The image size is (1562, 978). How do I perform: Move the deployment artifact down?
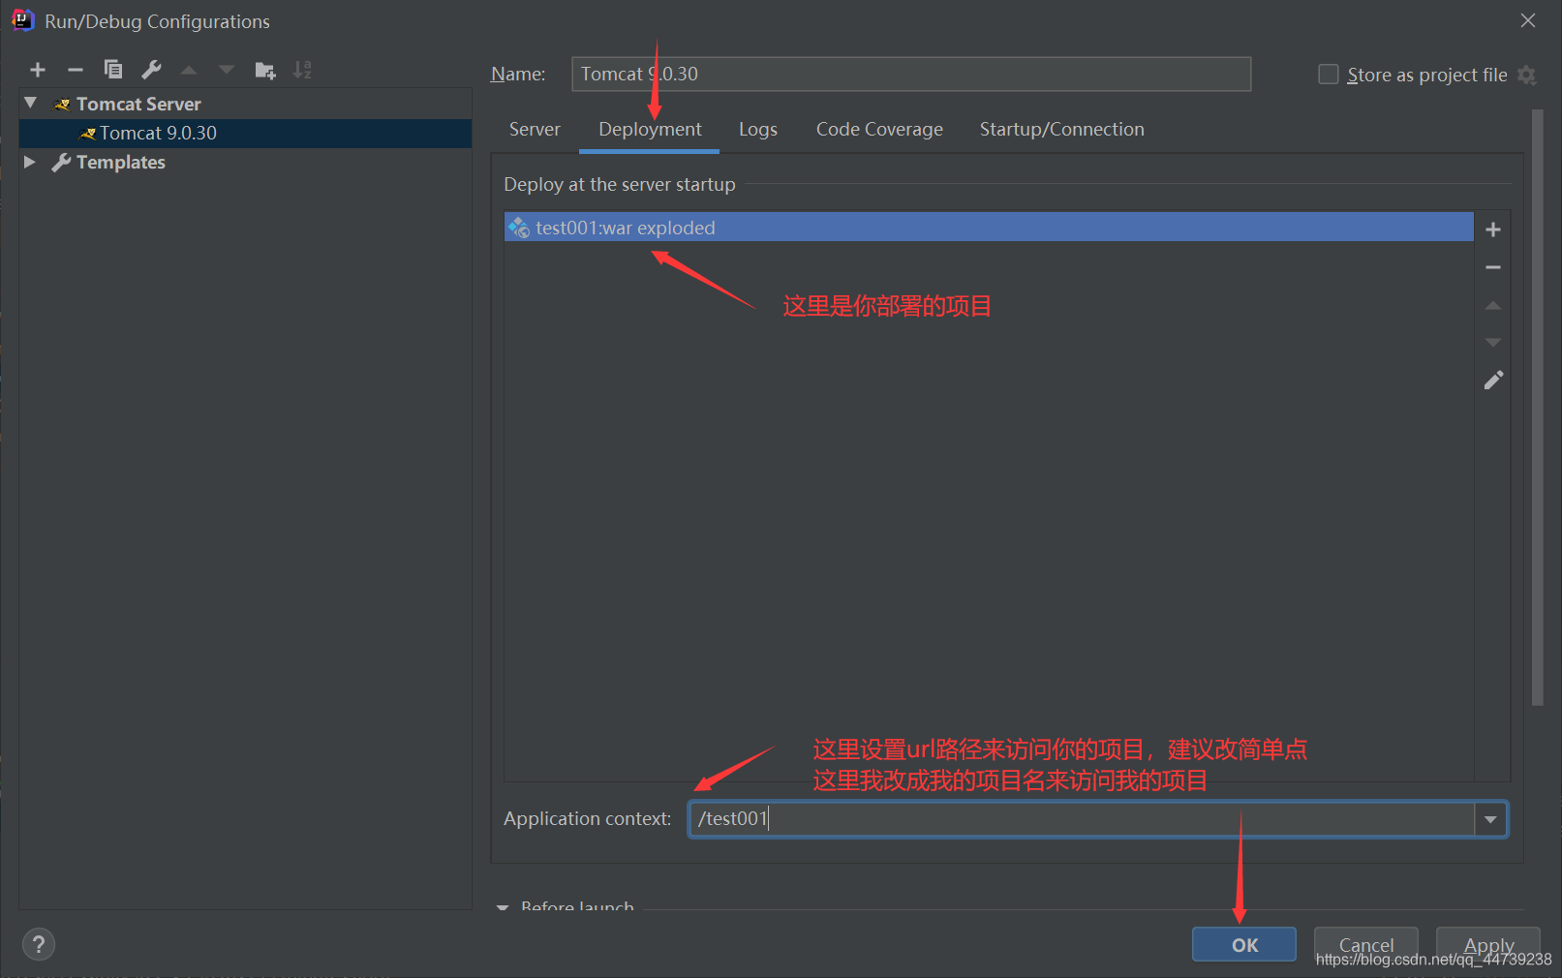click(1493, 343)
